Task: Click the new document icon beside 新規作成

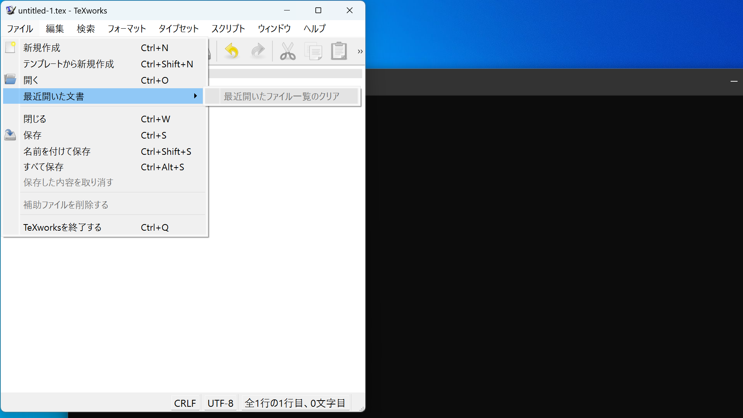Action: [x=10, y=48]
